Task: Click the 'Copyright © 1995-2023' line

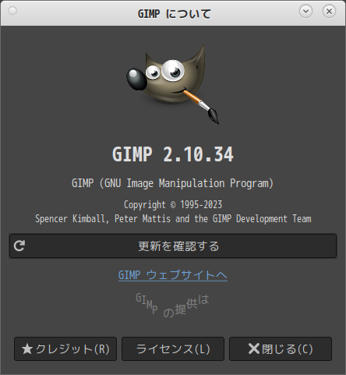Action: point(173,205)
